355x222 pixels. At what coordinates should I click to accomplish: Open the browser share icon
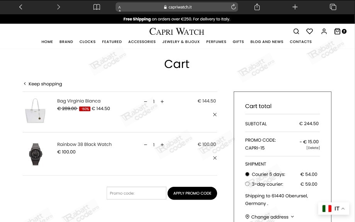[x=257, y=7]
